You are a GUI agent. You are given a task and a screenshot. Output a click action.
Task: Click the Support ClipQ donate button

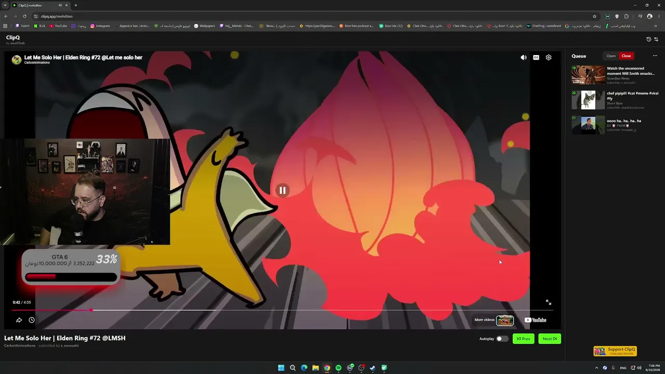pos(615,351)
